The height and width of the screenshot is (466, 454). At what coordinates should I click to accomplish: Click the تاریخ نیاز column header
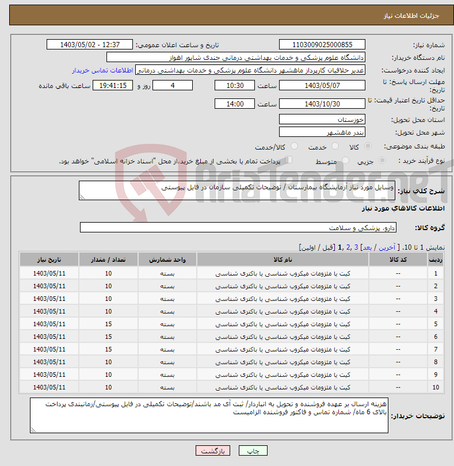49,259
